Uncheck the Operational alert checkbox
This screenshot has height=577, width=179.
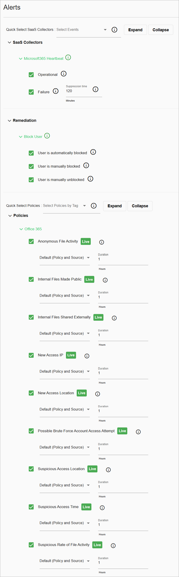[x=31, y=75]
